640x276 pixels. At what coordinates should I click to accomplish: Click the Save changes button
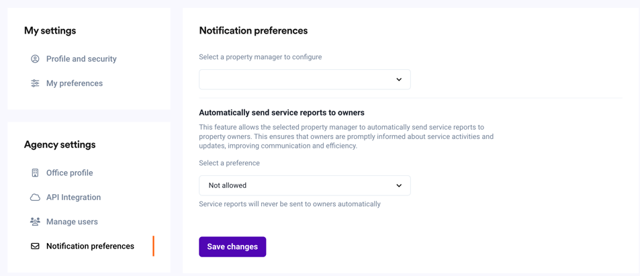coord(232,246)
